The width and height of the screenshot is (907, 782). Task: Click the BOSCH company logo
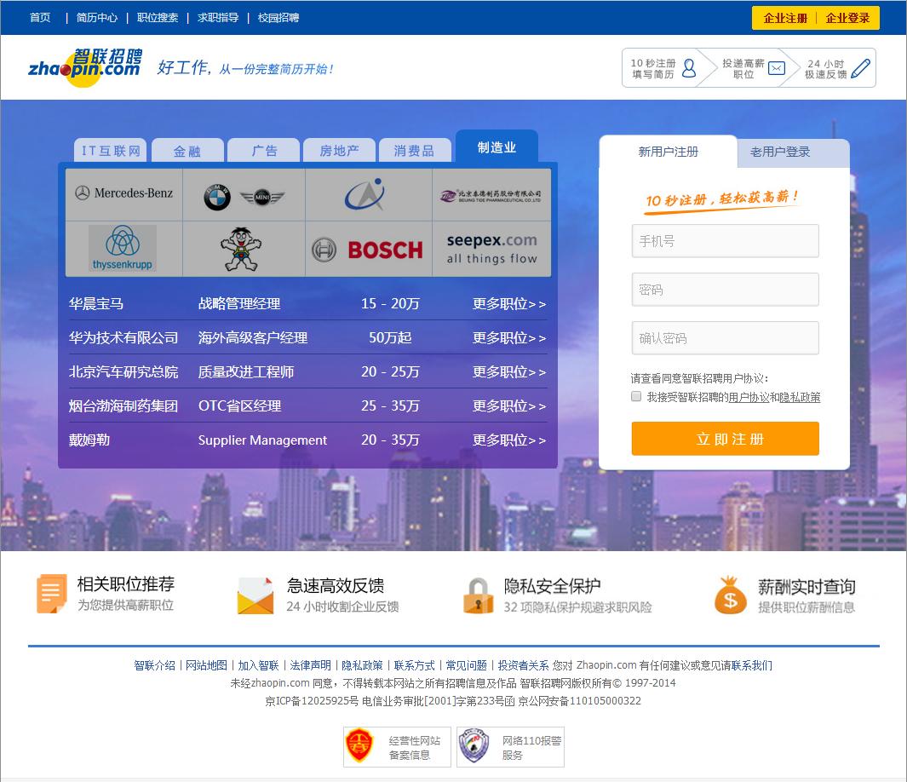[x=368, y=250]
